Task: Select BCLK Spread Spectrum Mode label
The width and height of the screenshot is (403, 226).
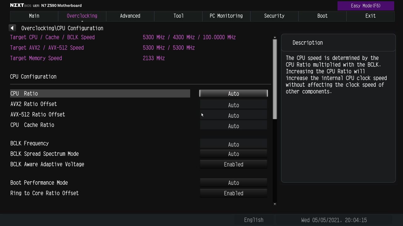Action: point(45,154)
